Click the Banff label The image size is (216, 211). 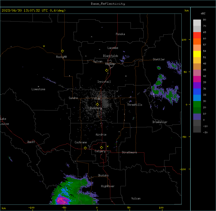(x=31, y=142)
